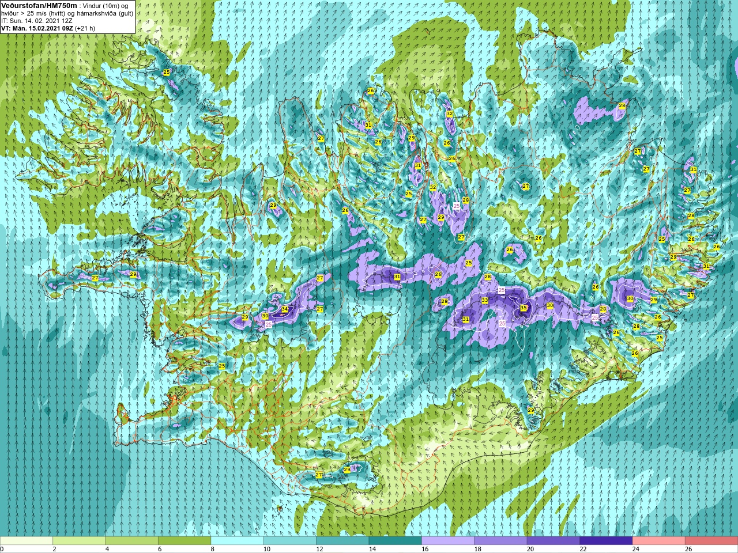The height and width of the screenshot is (553, 738).
Task: Click the legend scale number 8
Action: [212, 550]
